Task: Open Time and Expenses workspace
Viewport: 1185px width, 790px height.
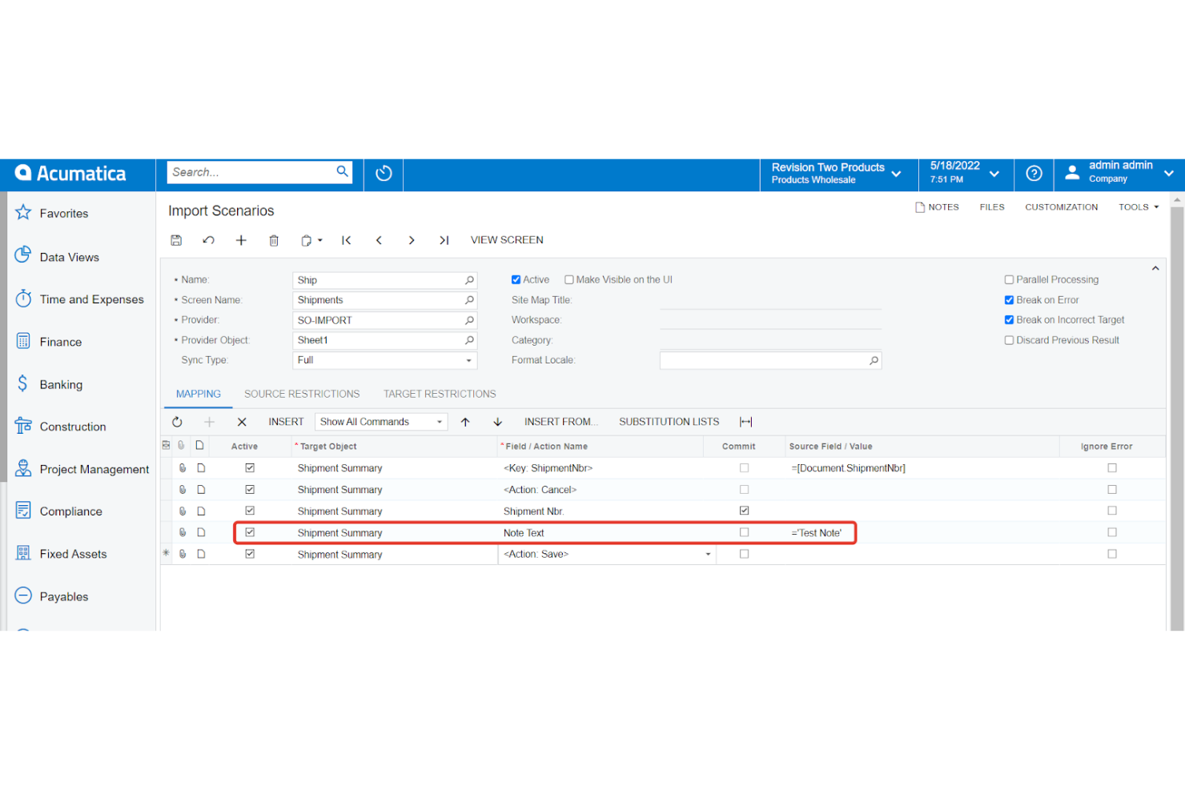Action: coord(92,299)
